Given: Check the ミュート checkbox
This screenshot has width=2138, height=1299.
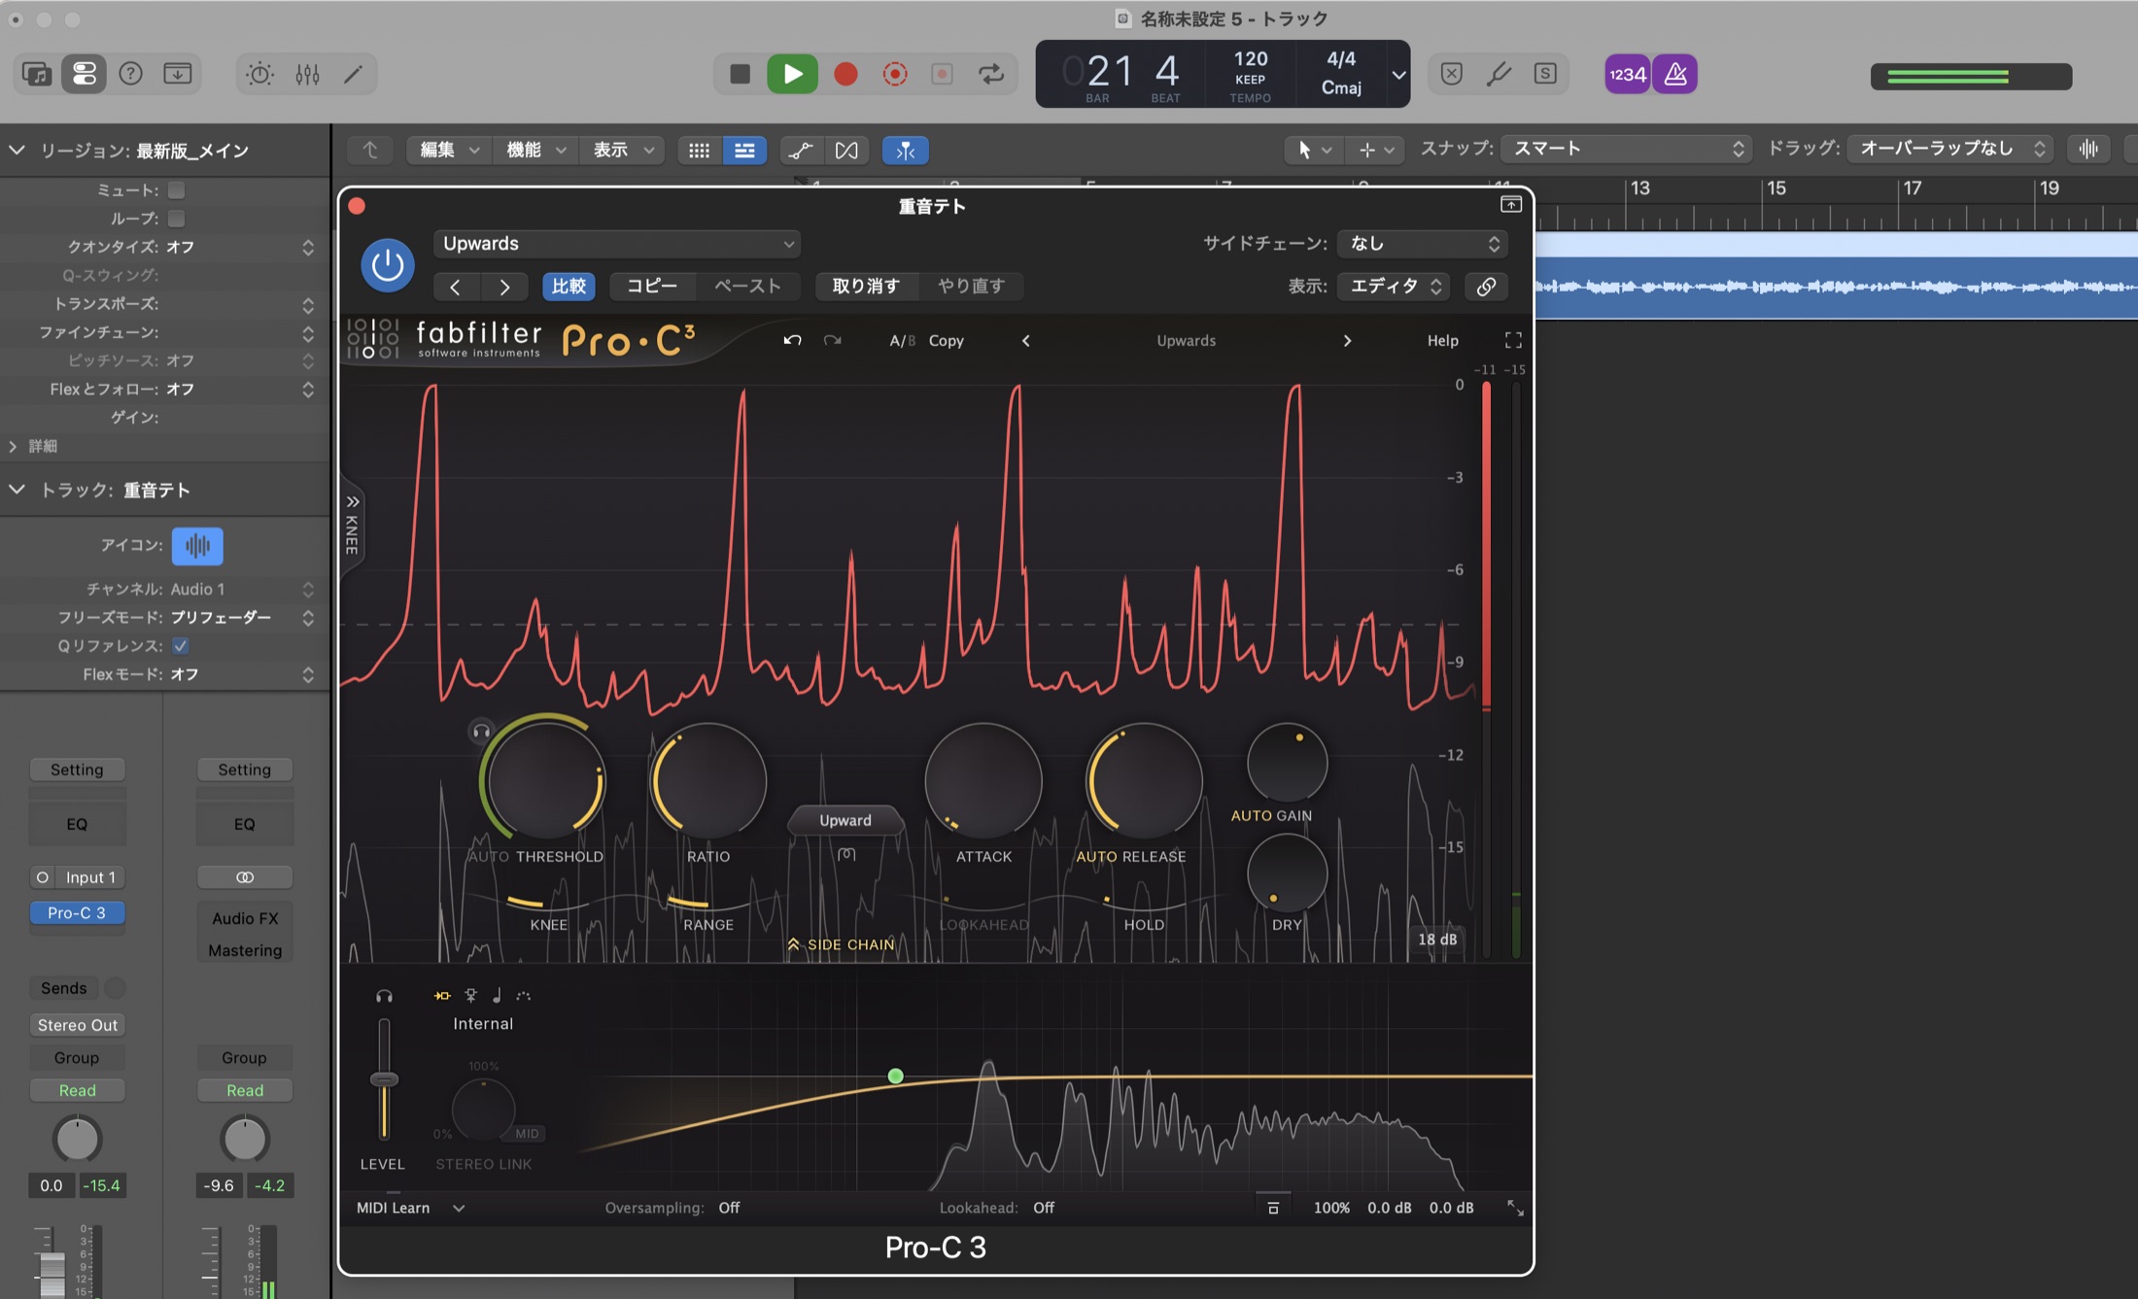Looking at the screenshot, I should 176,190.
